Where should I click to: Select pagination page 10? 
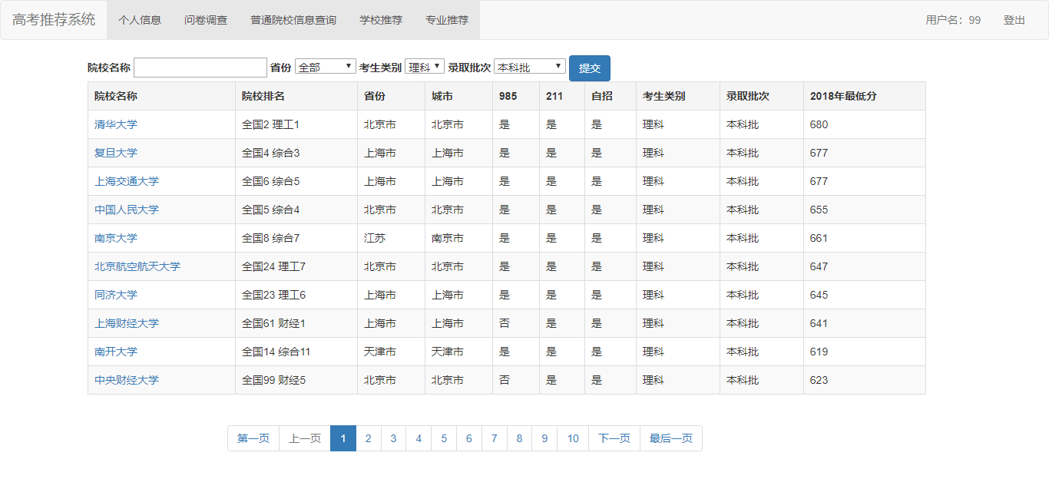click(x=573, y=438)
